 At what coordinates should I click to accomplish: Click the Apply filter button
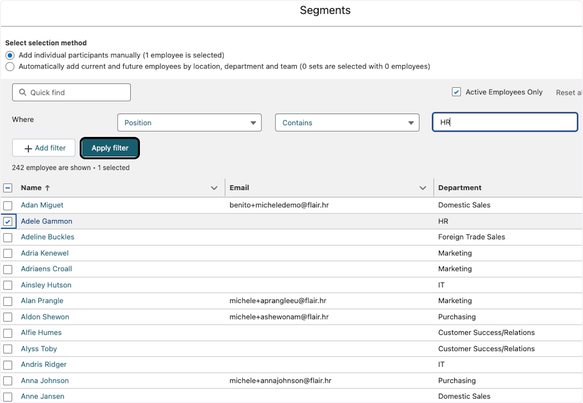tap(110, 148)
